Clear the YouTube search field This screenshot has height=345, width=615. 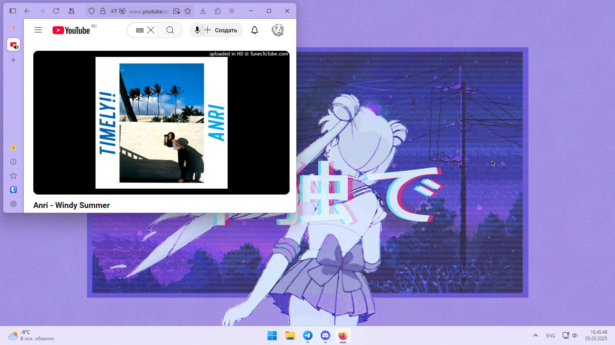(151, 30)
